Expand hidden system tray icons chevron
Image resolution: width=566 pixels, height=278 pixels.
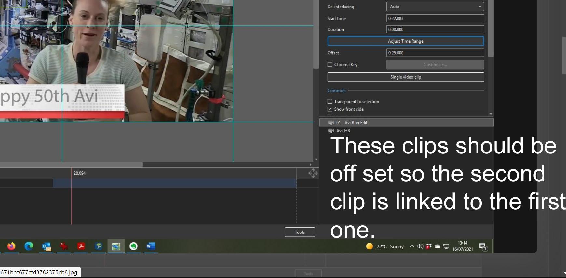pyautogui.click(x=412, y=246)
